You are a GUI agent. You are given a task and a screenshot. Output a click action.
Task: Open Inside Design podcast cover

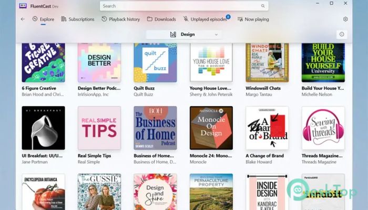[267, 192]
